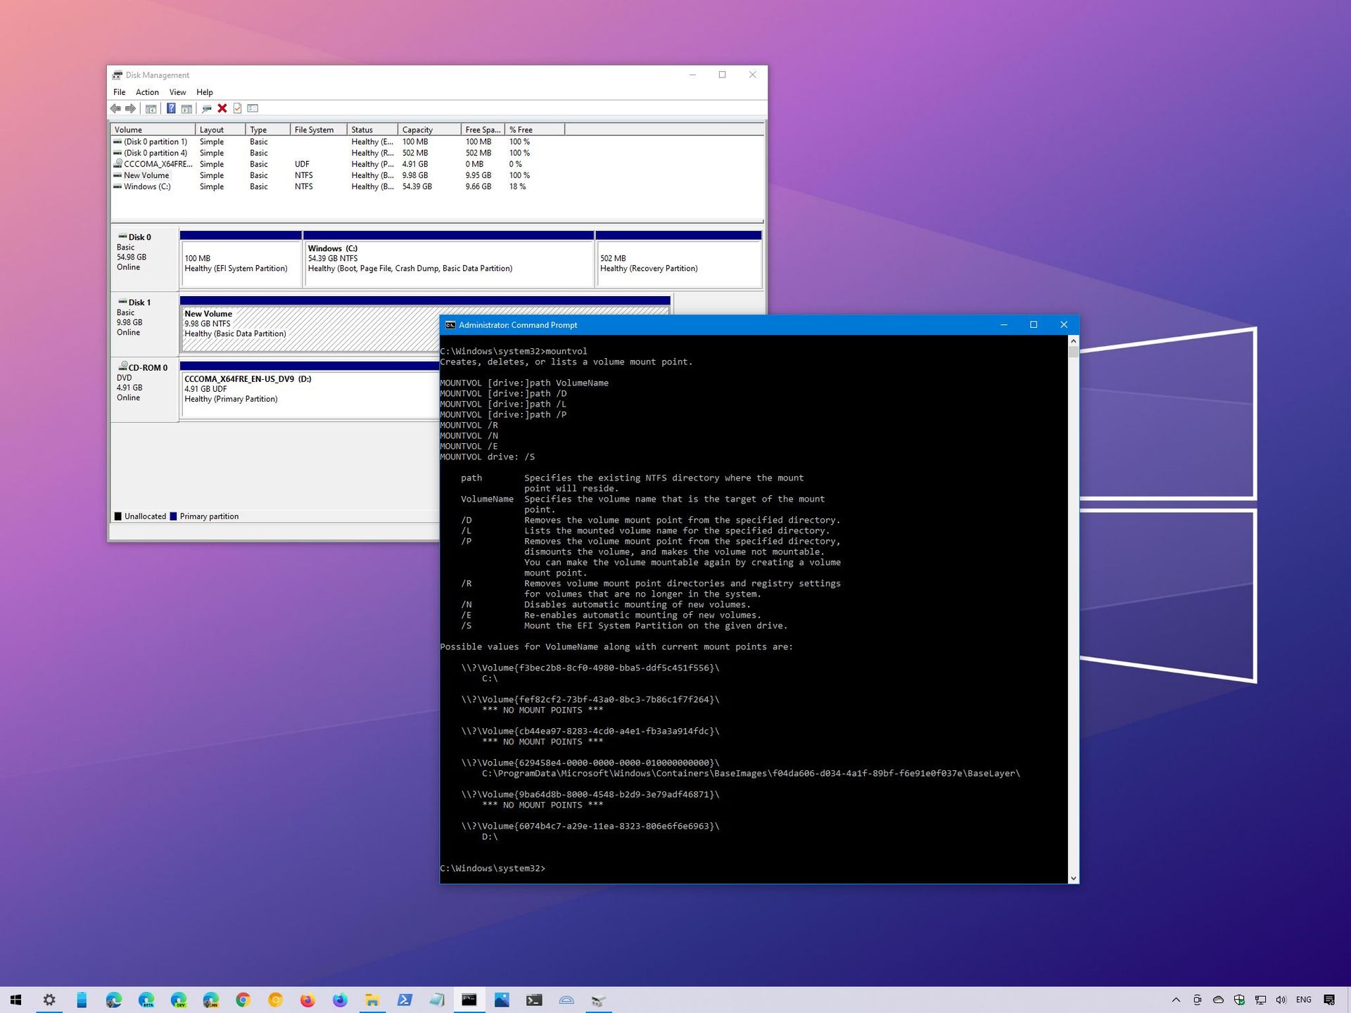This screenshot has height=1013, width=1351.
Task: Open Notepad from the taskbar
Action: click(436, 1000)
